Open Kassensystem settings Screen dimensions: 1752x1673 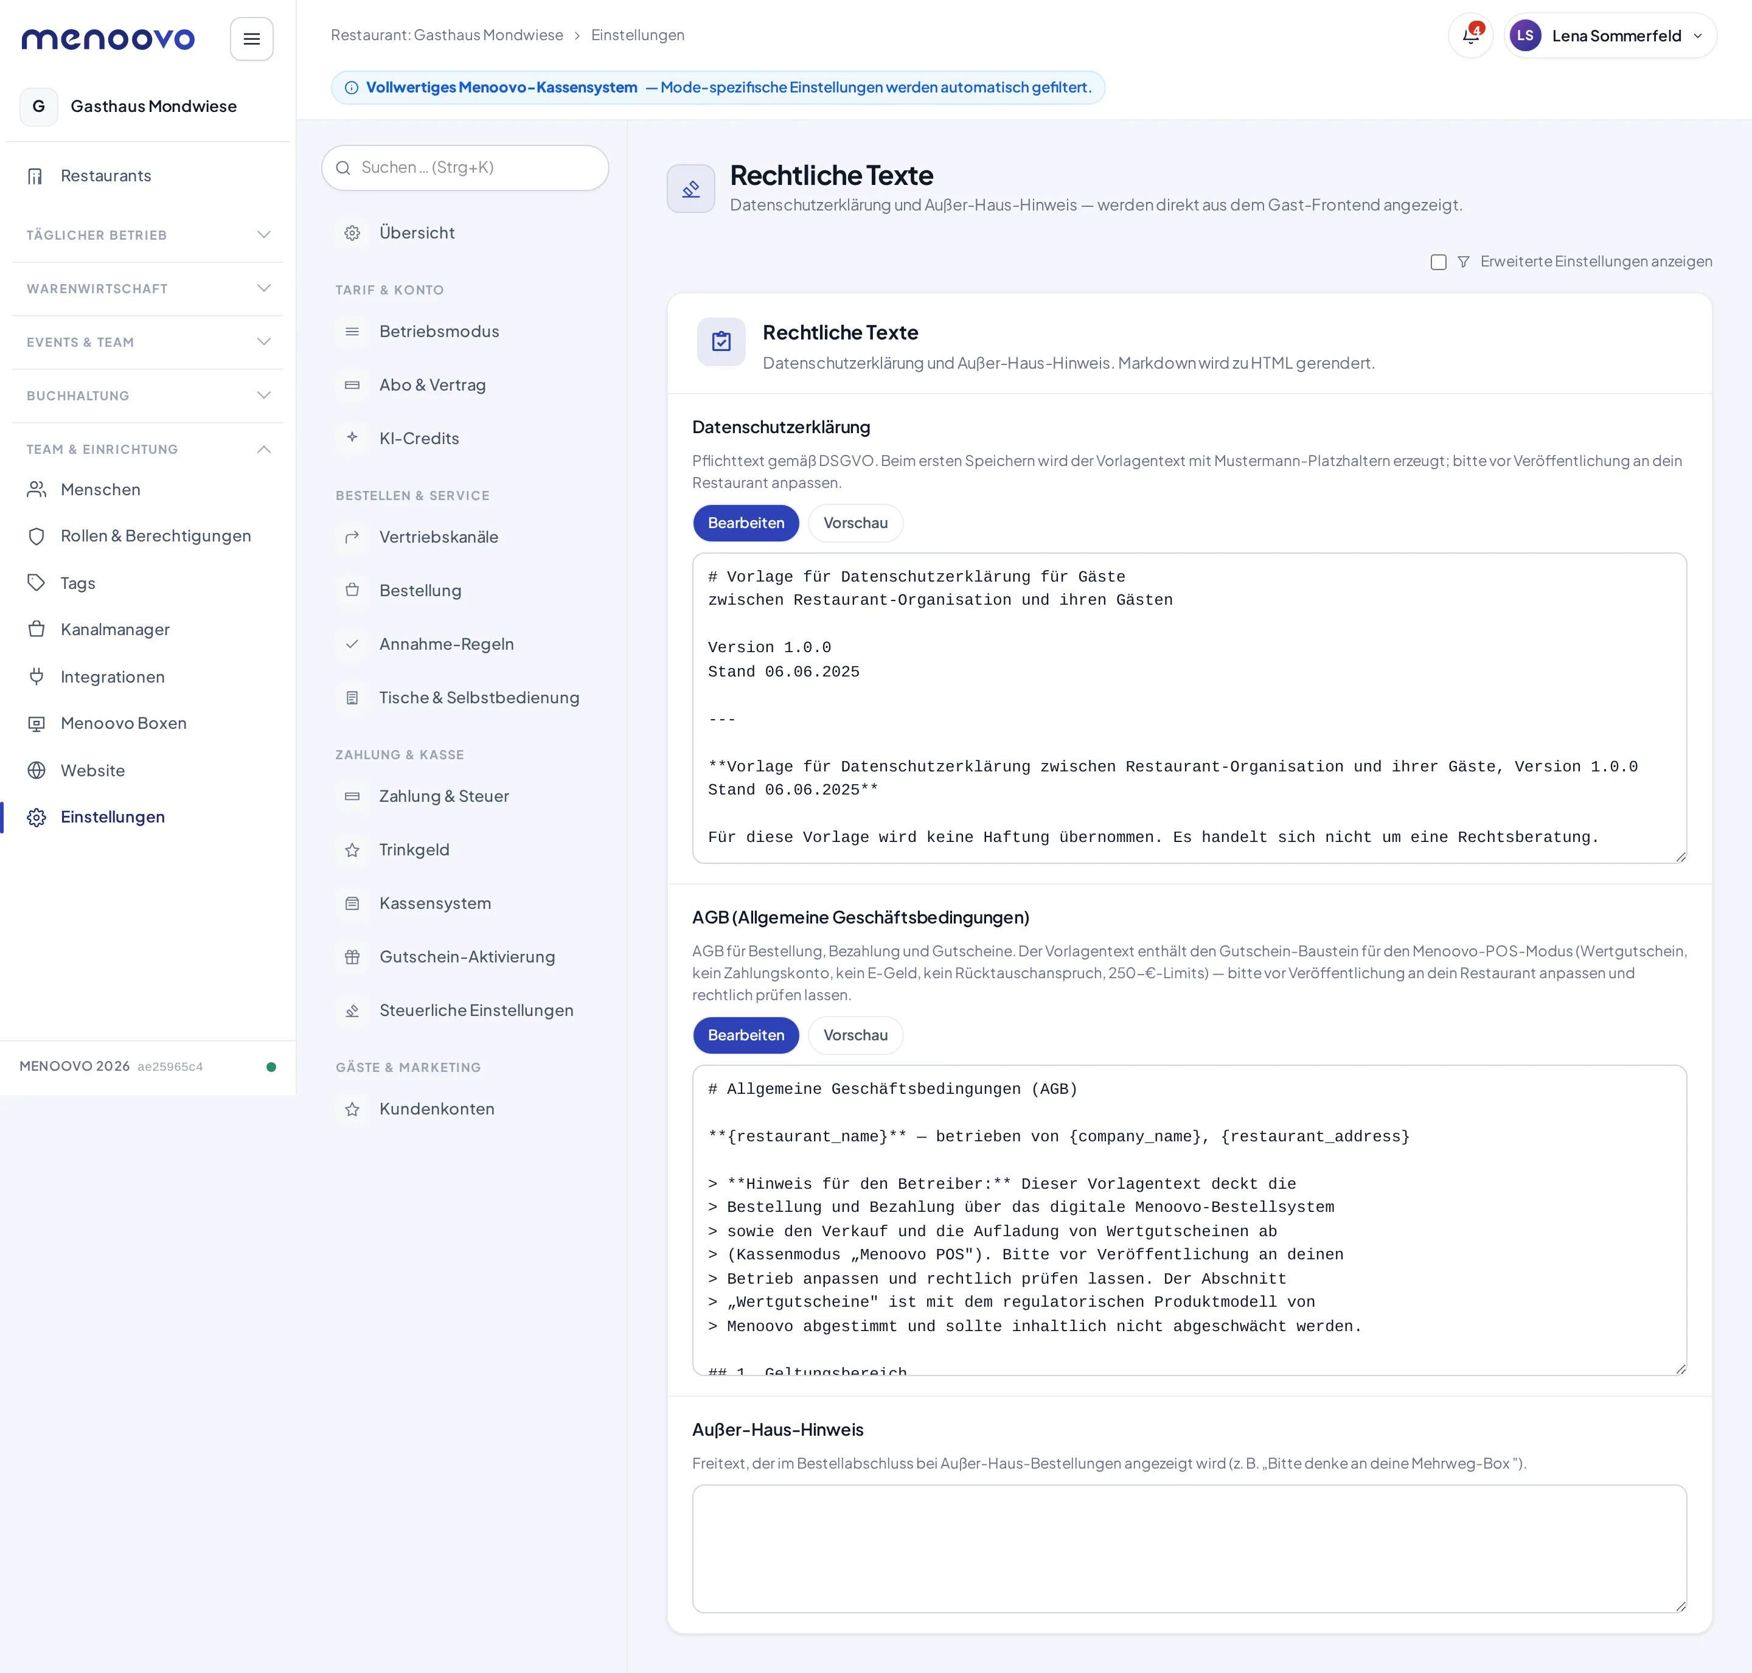click(465, 903)
